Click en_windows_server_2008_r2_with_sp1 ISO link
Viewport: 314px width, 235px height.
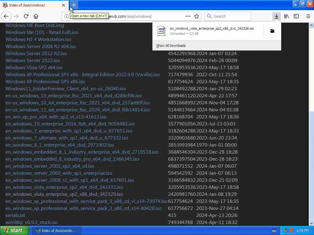tap(70, 180)
